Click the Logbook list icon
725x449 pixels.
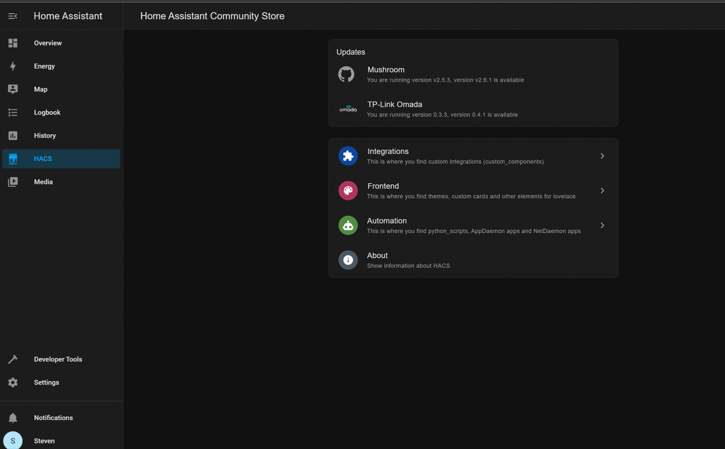coord(13,112)
